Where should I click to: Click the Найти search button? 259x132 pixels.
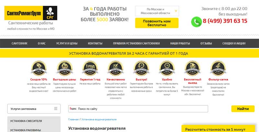[243, 109]
